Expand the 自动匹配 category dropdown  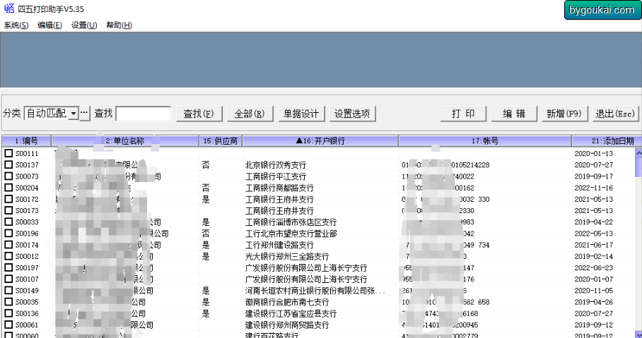(74, 113)
